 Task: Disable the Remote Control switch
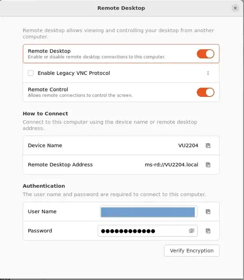206,92
